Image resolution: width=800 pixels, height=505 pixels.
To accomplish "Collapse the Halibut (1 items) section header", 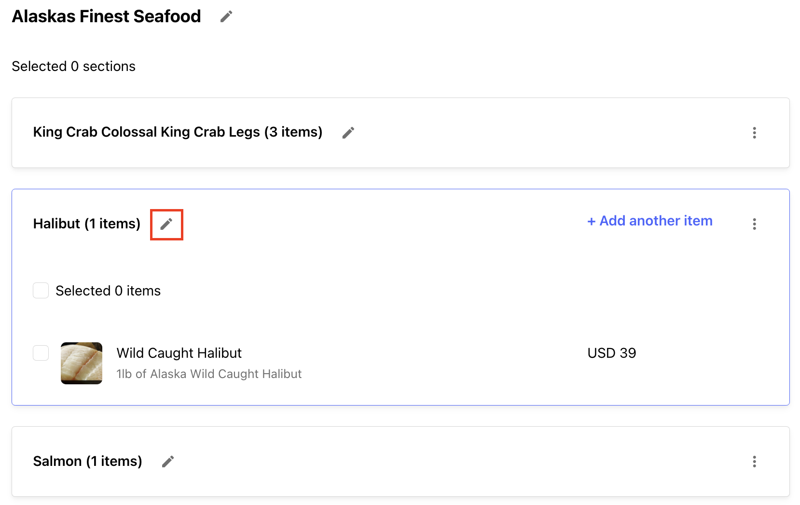I will [87, 224].
